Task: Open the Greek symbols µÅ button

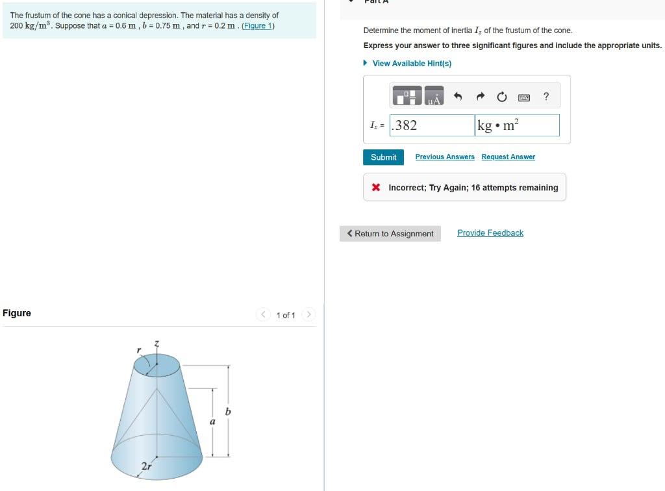Action: click(434, 95)
